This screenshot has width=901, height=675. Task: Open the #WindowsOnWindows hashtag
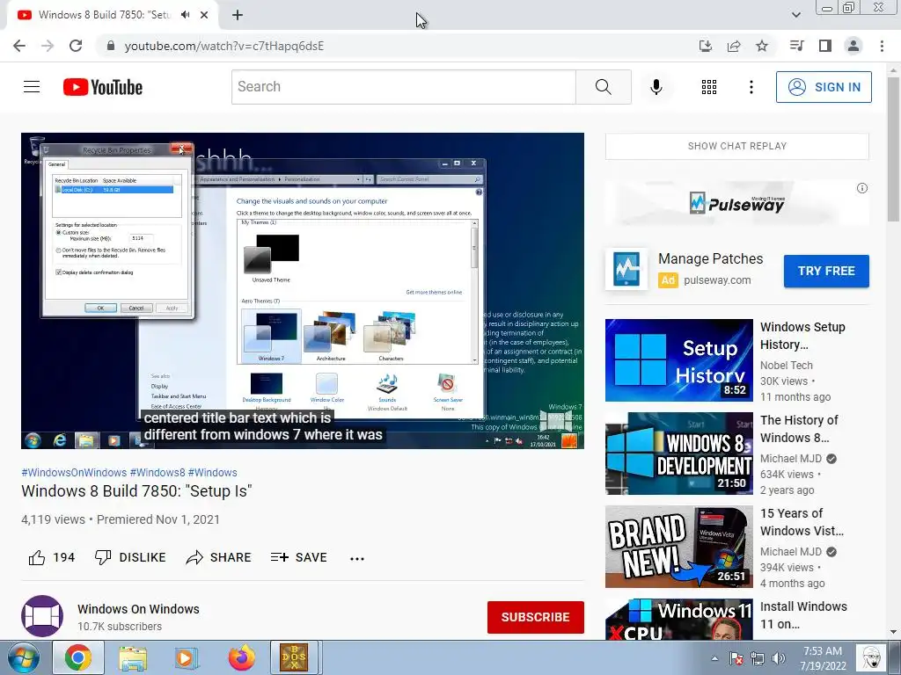point(74,472)
